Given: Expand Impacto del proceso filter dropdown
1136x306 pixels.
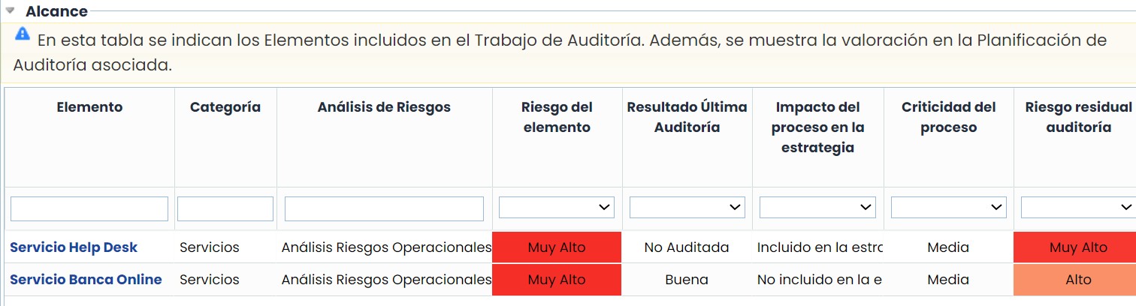Looking at the screenshot, I should click(x=817, y=208).
